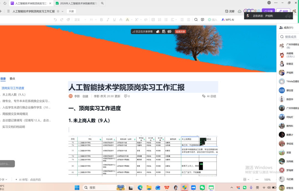The width and height of the screenshot is (299, 191).
Task: Open the highlight color A swatch
Action: [127, 20]
